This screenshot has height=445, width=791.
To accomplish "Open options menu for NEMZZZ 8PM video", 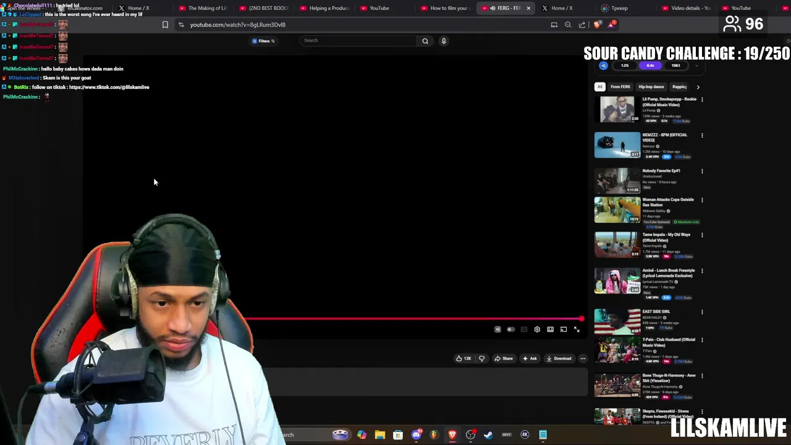I will tap(702, 135).
